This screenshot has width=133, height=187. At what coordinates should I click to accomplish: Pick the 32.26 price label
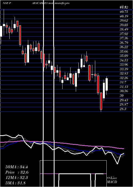[x=124, y=78]
